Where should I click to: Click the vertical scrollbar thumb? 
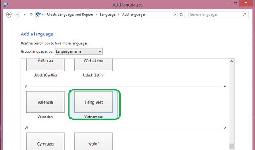pyautogui.click(x=232, y=146)
